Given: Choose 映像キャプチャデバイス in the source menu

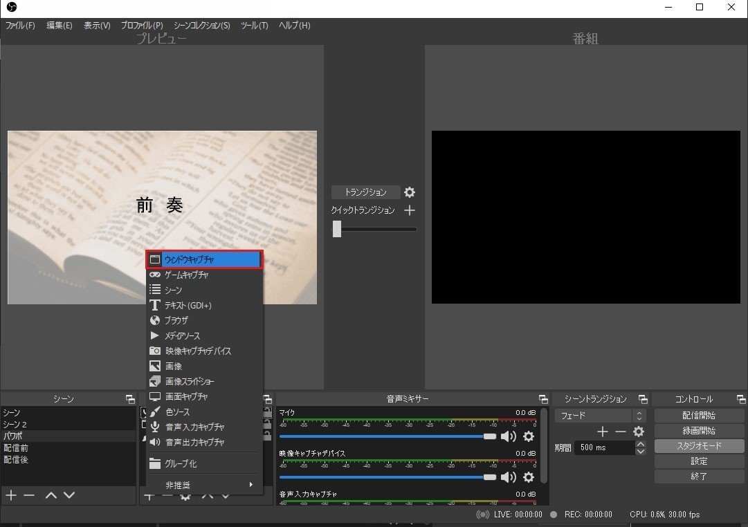Looking at the screenshot, I should tap(205, 351).
